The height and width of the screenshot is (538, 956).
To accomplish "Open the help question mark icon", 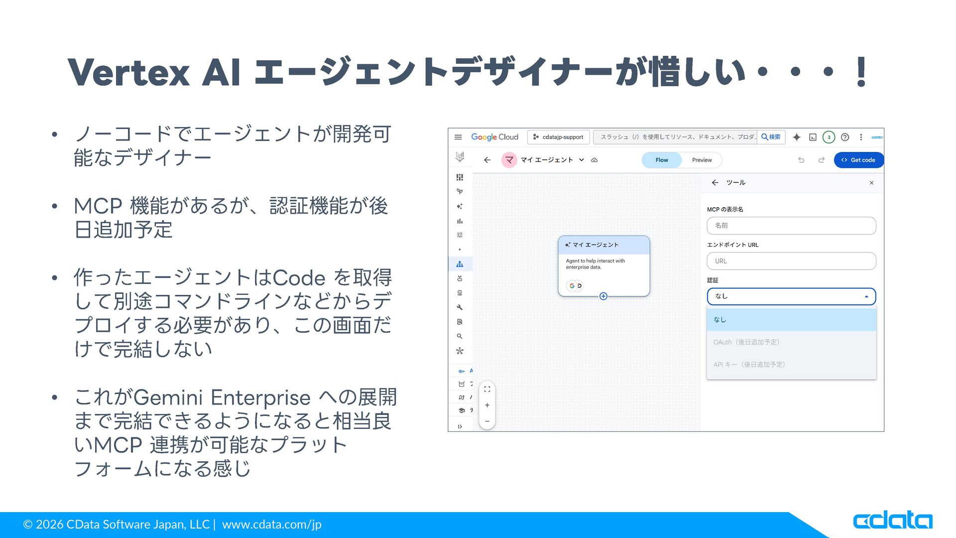I will (845, 137).
